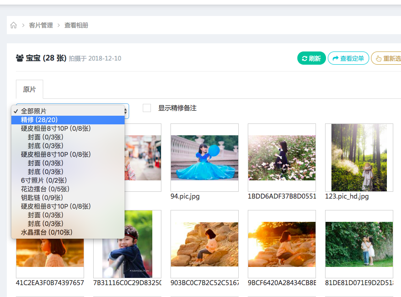
Task: Click the arrow icon on the 查看定单 button
Action: click(336, 58)
